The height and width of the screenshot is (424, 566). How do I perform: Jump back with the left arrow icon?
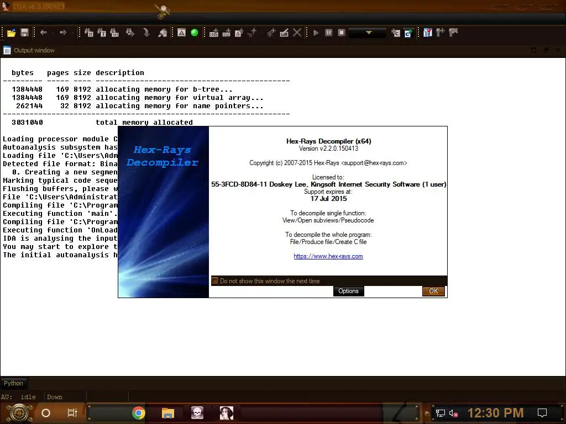click(x=44, y=33)
